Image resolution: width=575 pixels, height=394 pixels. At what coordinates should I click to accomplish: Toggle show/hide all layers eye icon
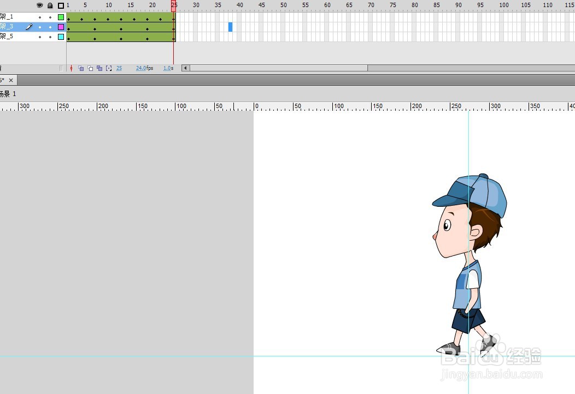click(x=39, y=5)
